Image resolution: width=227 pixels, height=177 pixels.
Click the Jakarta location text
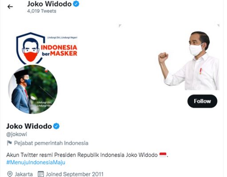pyautogui.click(x=24, y=174)
